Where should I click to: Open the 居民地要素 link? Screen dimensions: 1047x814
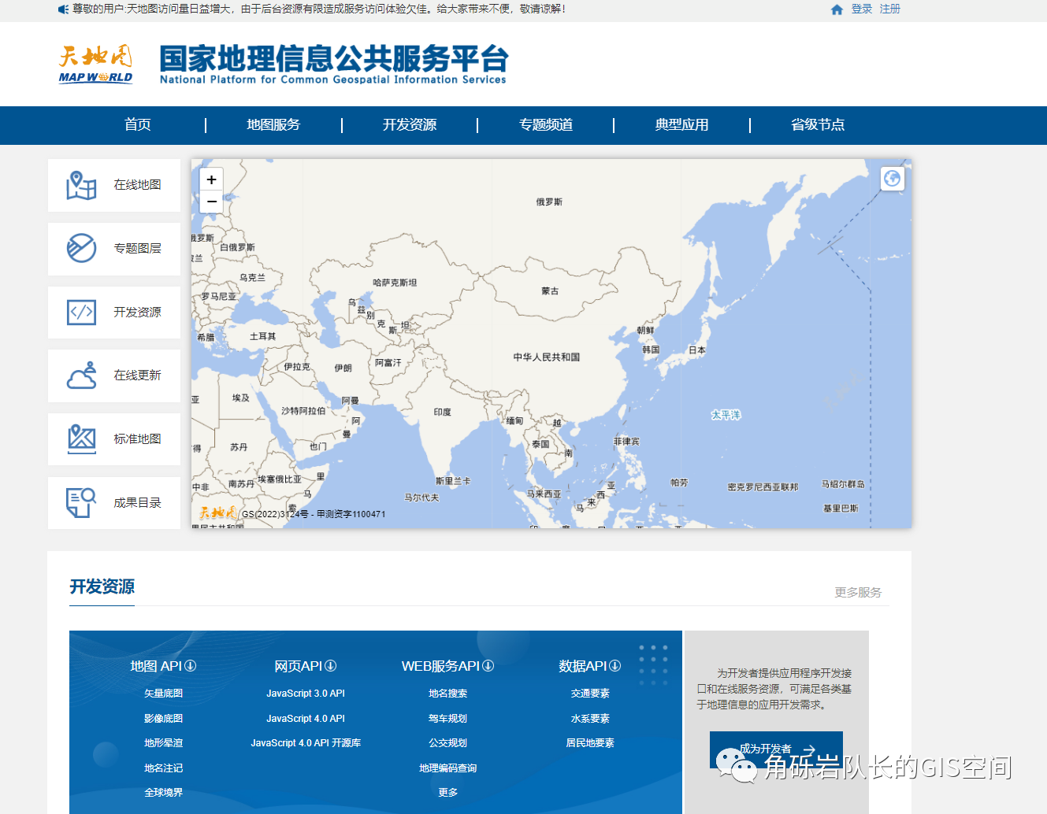(590, 743)
